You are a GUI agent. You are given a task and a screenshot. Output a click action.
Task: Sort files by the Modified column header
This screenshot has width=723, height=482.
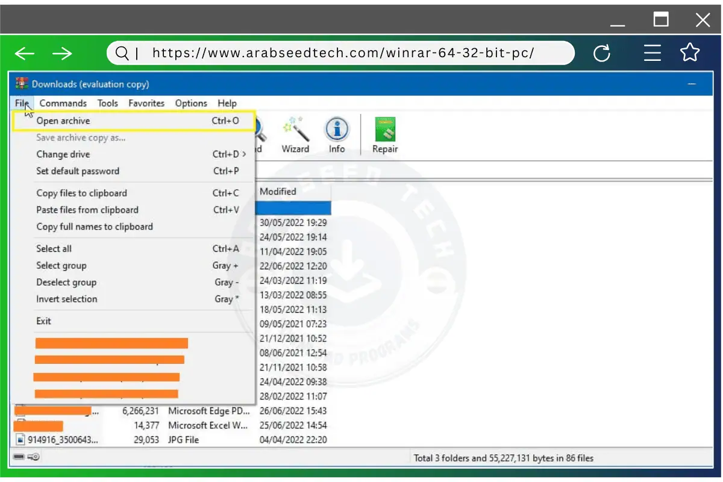278,191
